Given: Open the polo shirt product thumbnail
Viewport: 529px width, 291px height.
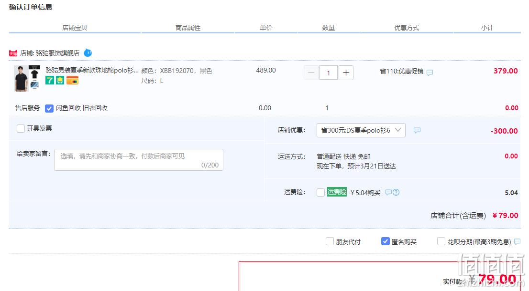Looking at the screenshot, I should click(x=27, y=78).
